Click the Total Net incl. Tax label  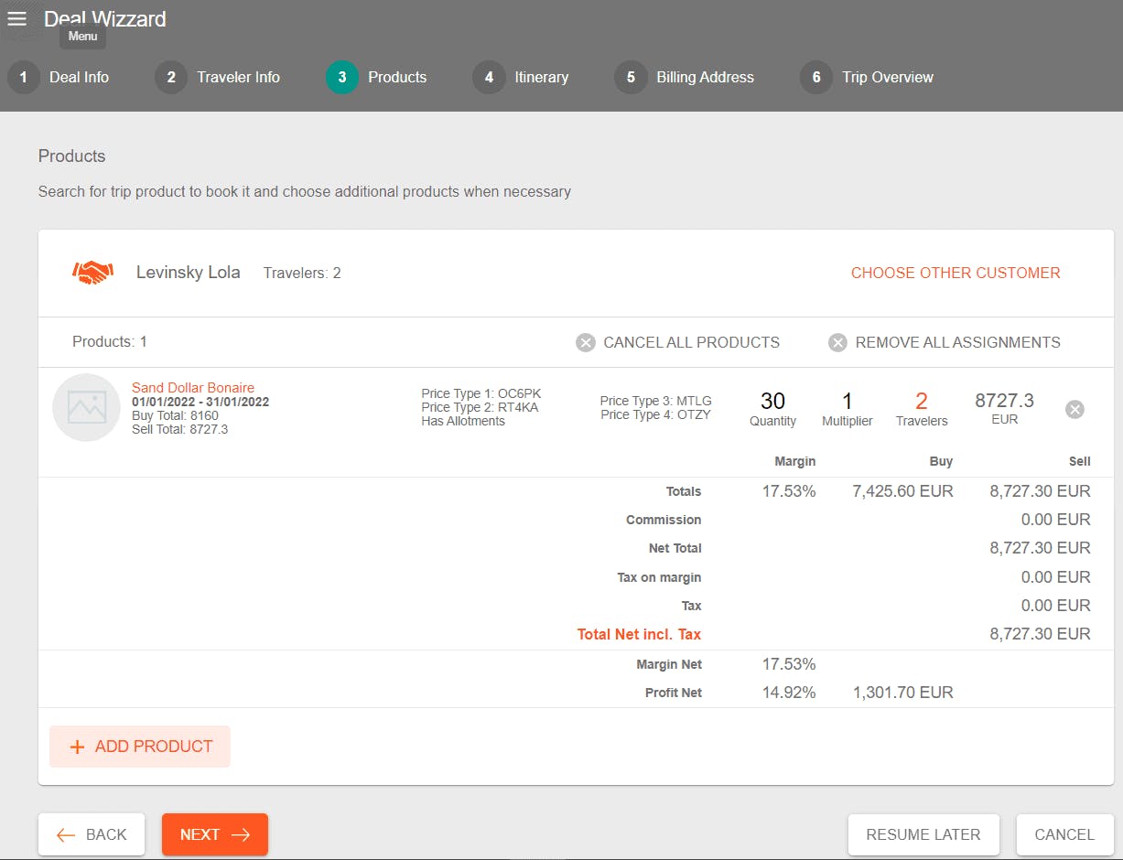[640, 634]
